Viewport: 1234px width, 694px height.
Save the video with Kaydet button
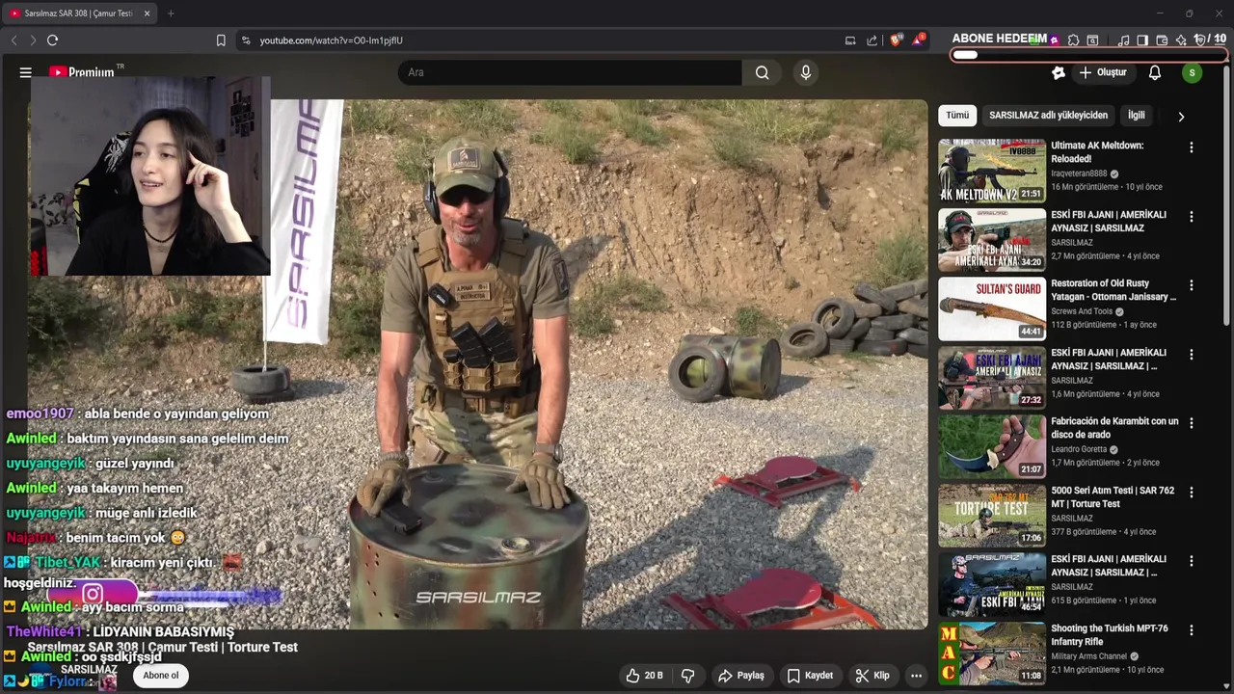point(810,676)
